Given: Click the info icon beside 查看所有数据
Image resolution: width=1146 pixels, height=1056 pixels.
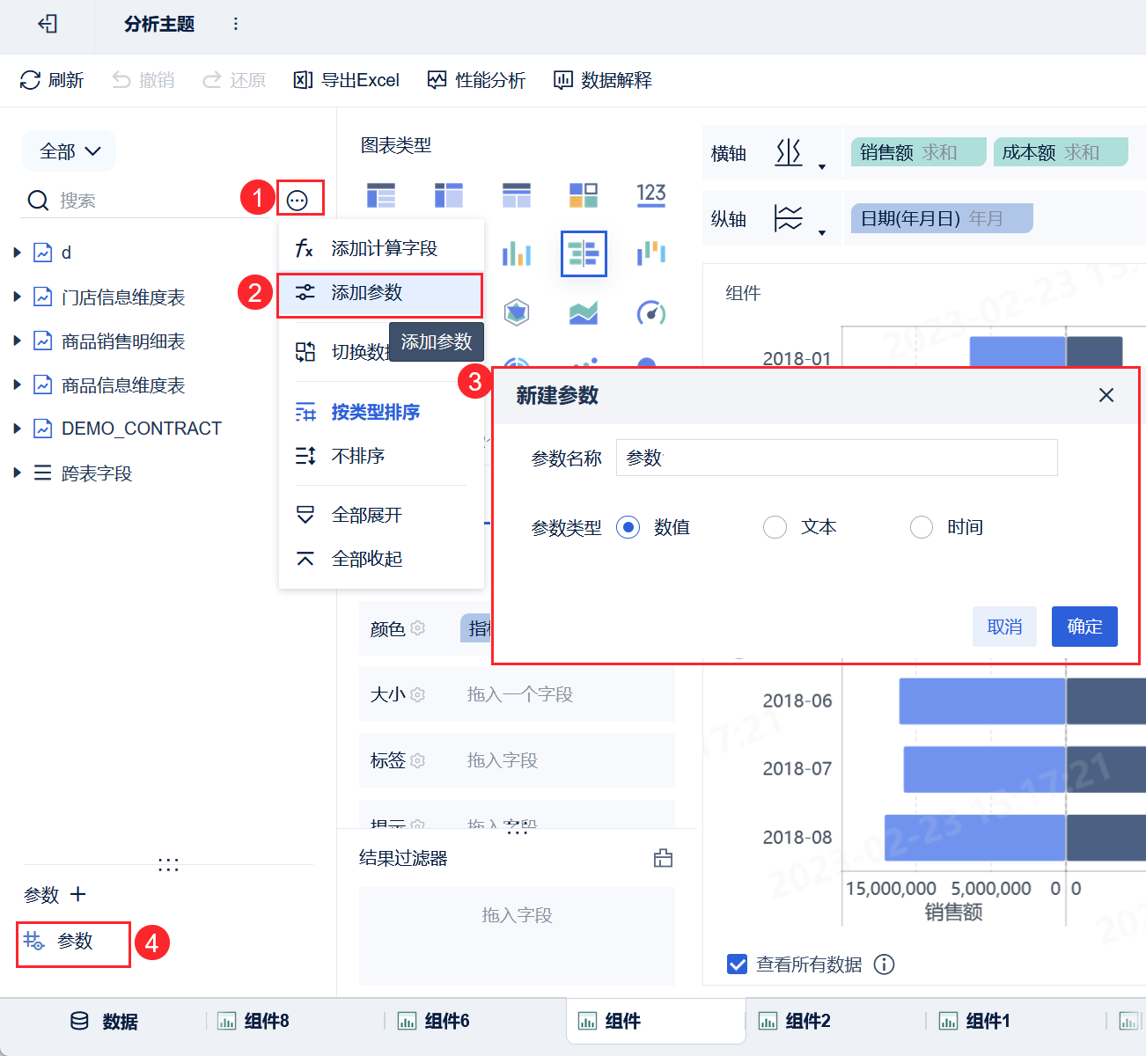Looking at the screenshot, I should click(884, 964).
